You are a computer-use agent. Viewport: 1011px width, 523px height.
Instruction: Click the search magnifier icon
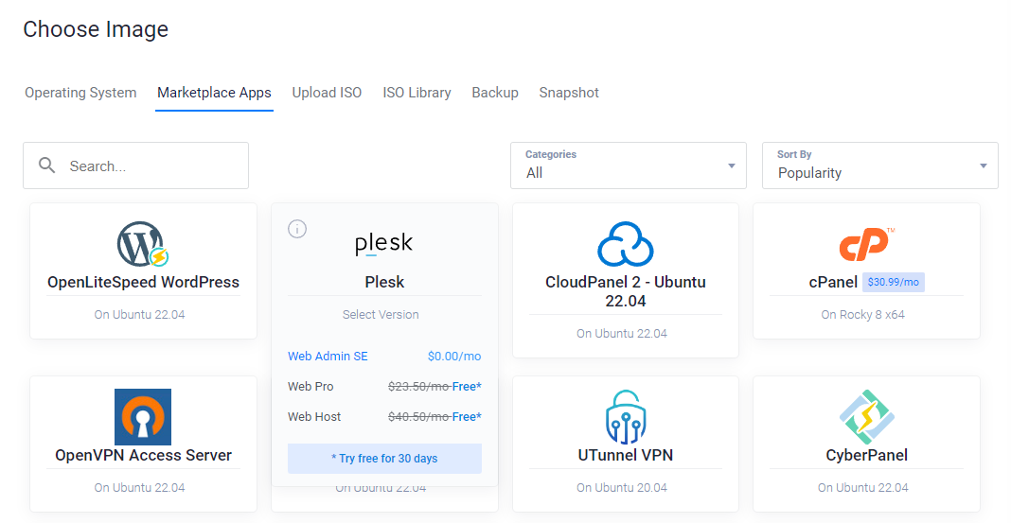pyautogui.click(x=47, y=166)
